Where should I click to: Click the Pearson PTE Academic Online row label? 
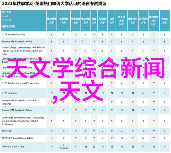point(17,110)
